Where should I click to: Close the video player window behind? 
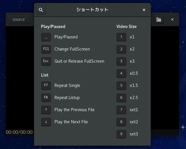click(172, 19)
